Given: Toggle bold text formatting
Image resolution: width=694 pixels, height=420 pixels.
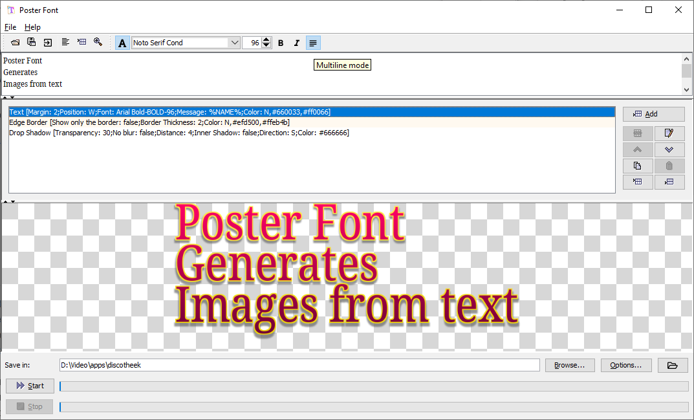Looking at the screenshot, I should [x=281, y=43].
